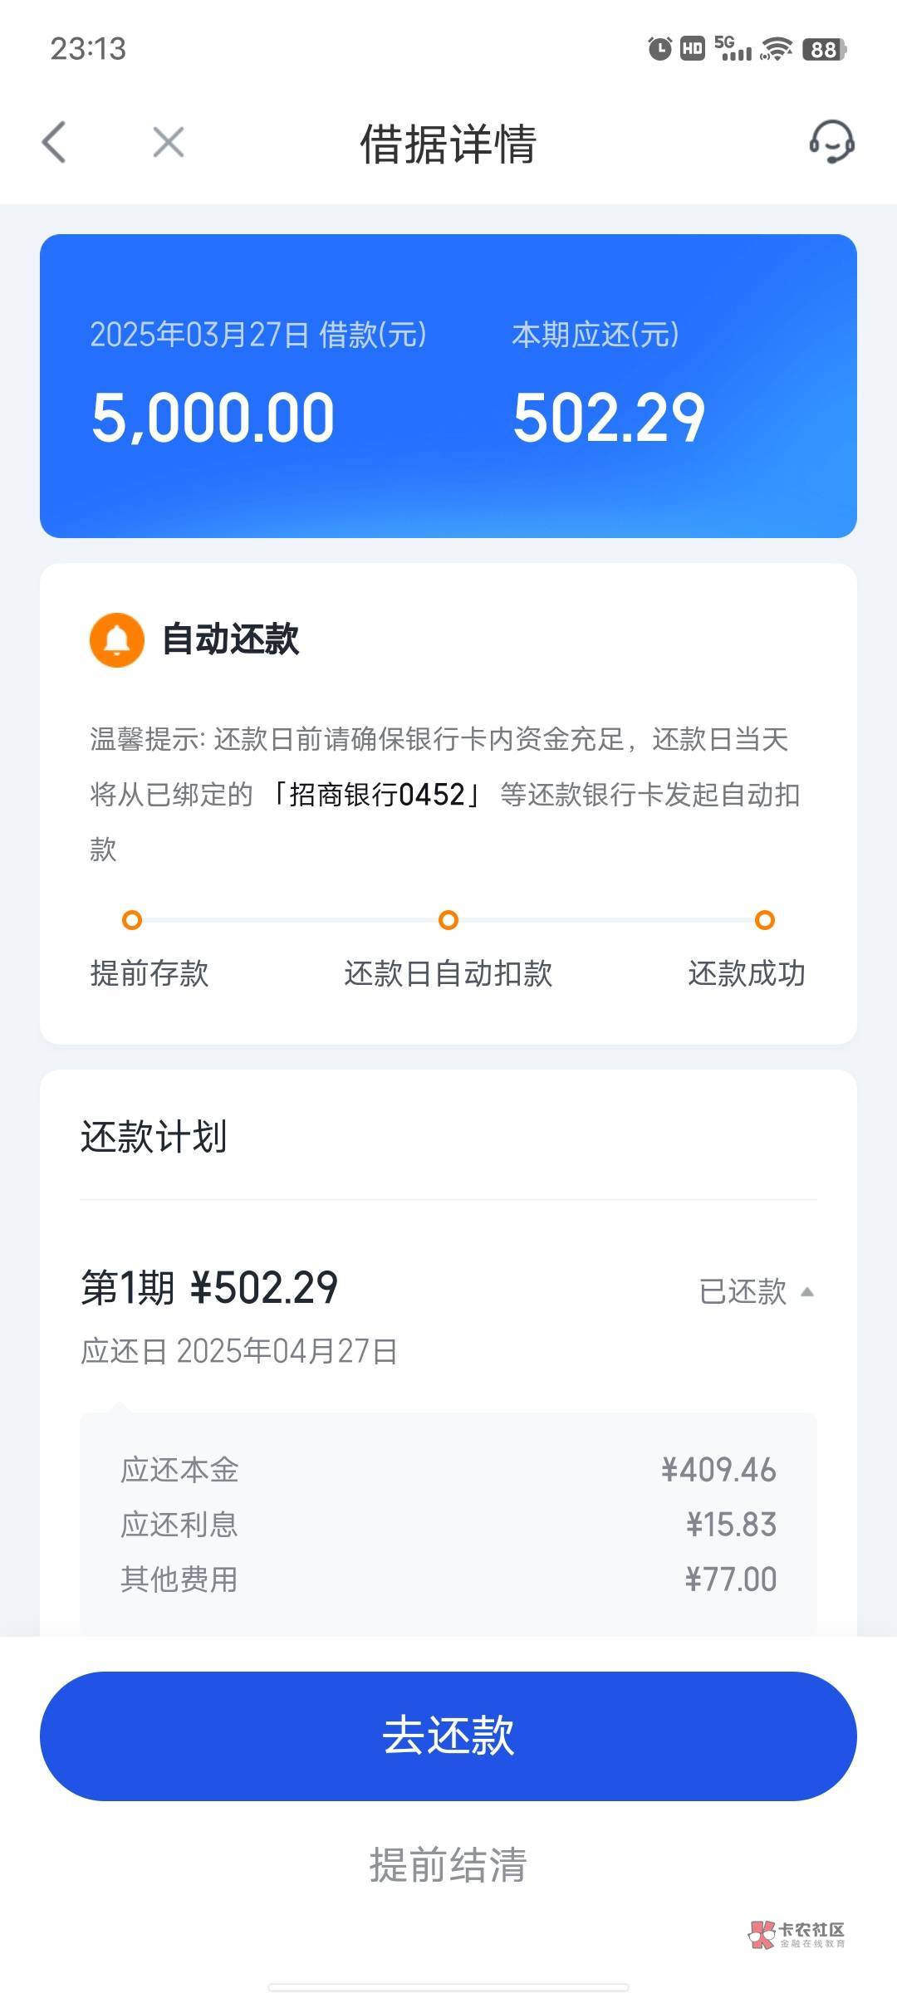The image size is (897, 1993).
Task: Tap the 5G signal strength icon
Action: tap(733, 49)
